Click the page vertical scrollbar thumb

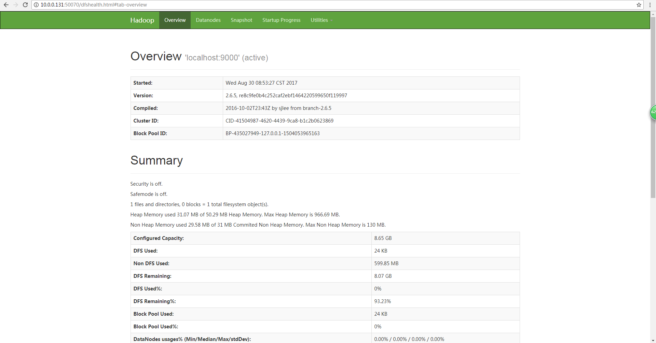tap(653, 108)
